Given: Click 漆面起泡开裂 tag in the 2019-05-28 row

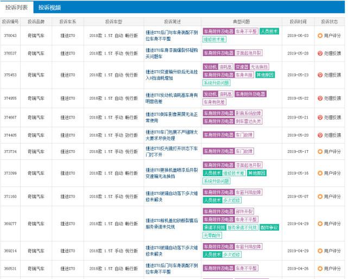Looking at the screenshot, I should click(x=249, y=53).
